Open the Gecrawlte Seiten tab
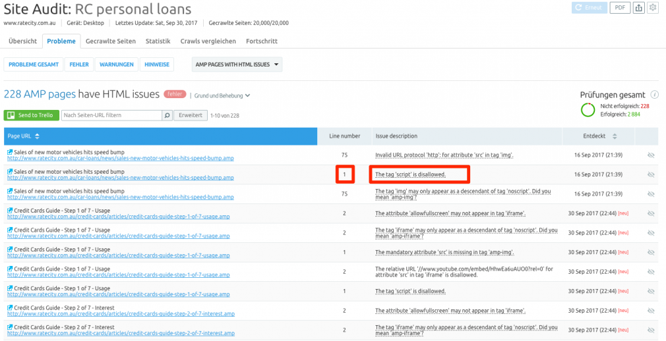Viewport: 666px width, 341px height. pyautogui.click(x=111, y=41)
